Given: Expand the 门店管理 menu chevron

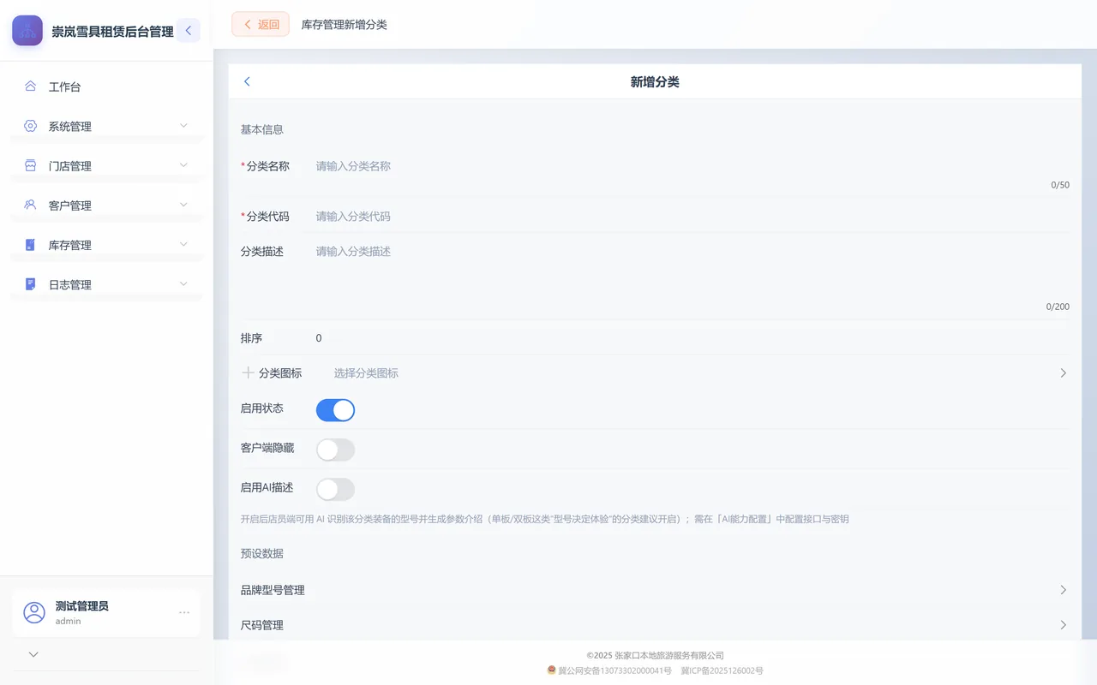Looking at the screenshot, I should coord(183,165).
